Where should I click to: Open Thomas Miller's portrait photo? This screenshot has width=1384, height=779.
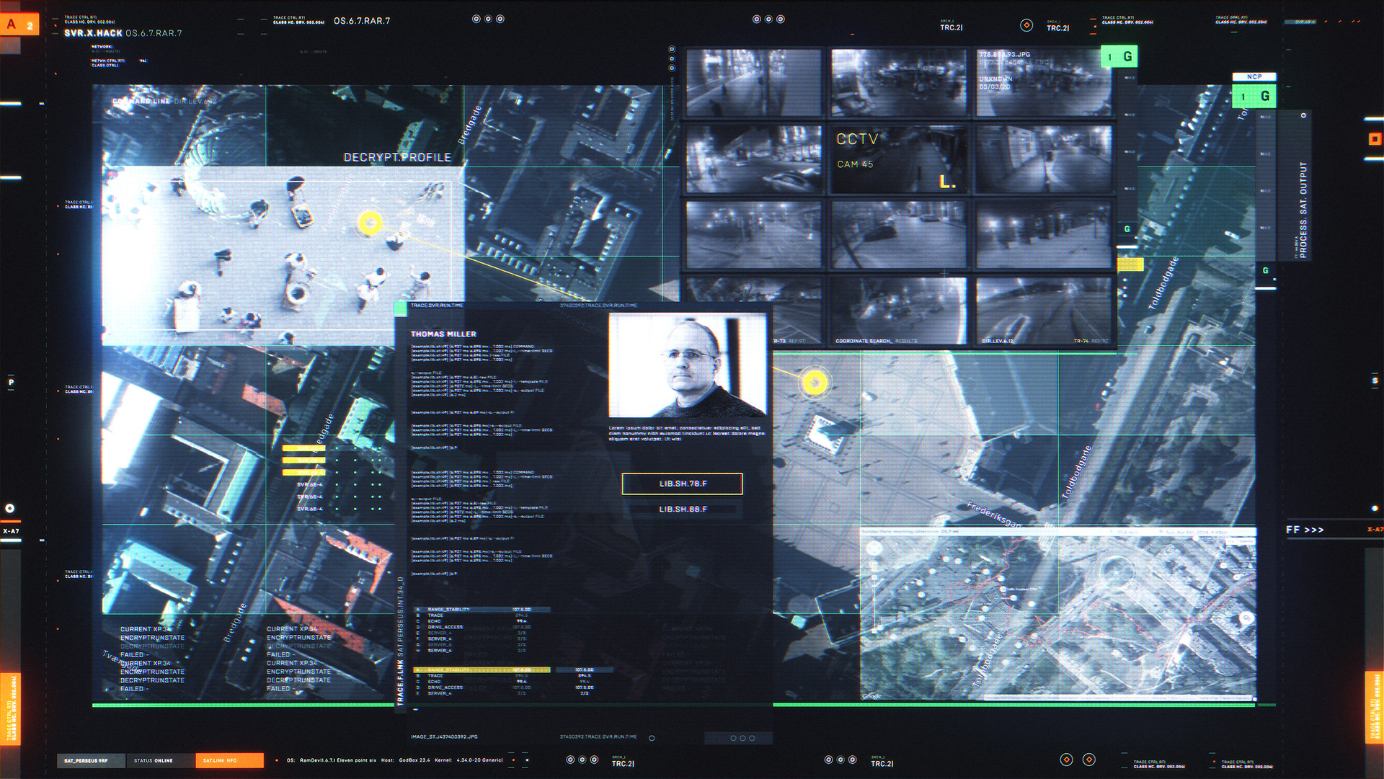pyautogui.click(x=687, y=365)
